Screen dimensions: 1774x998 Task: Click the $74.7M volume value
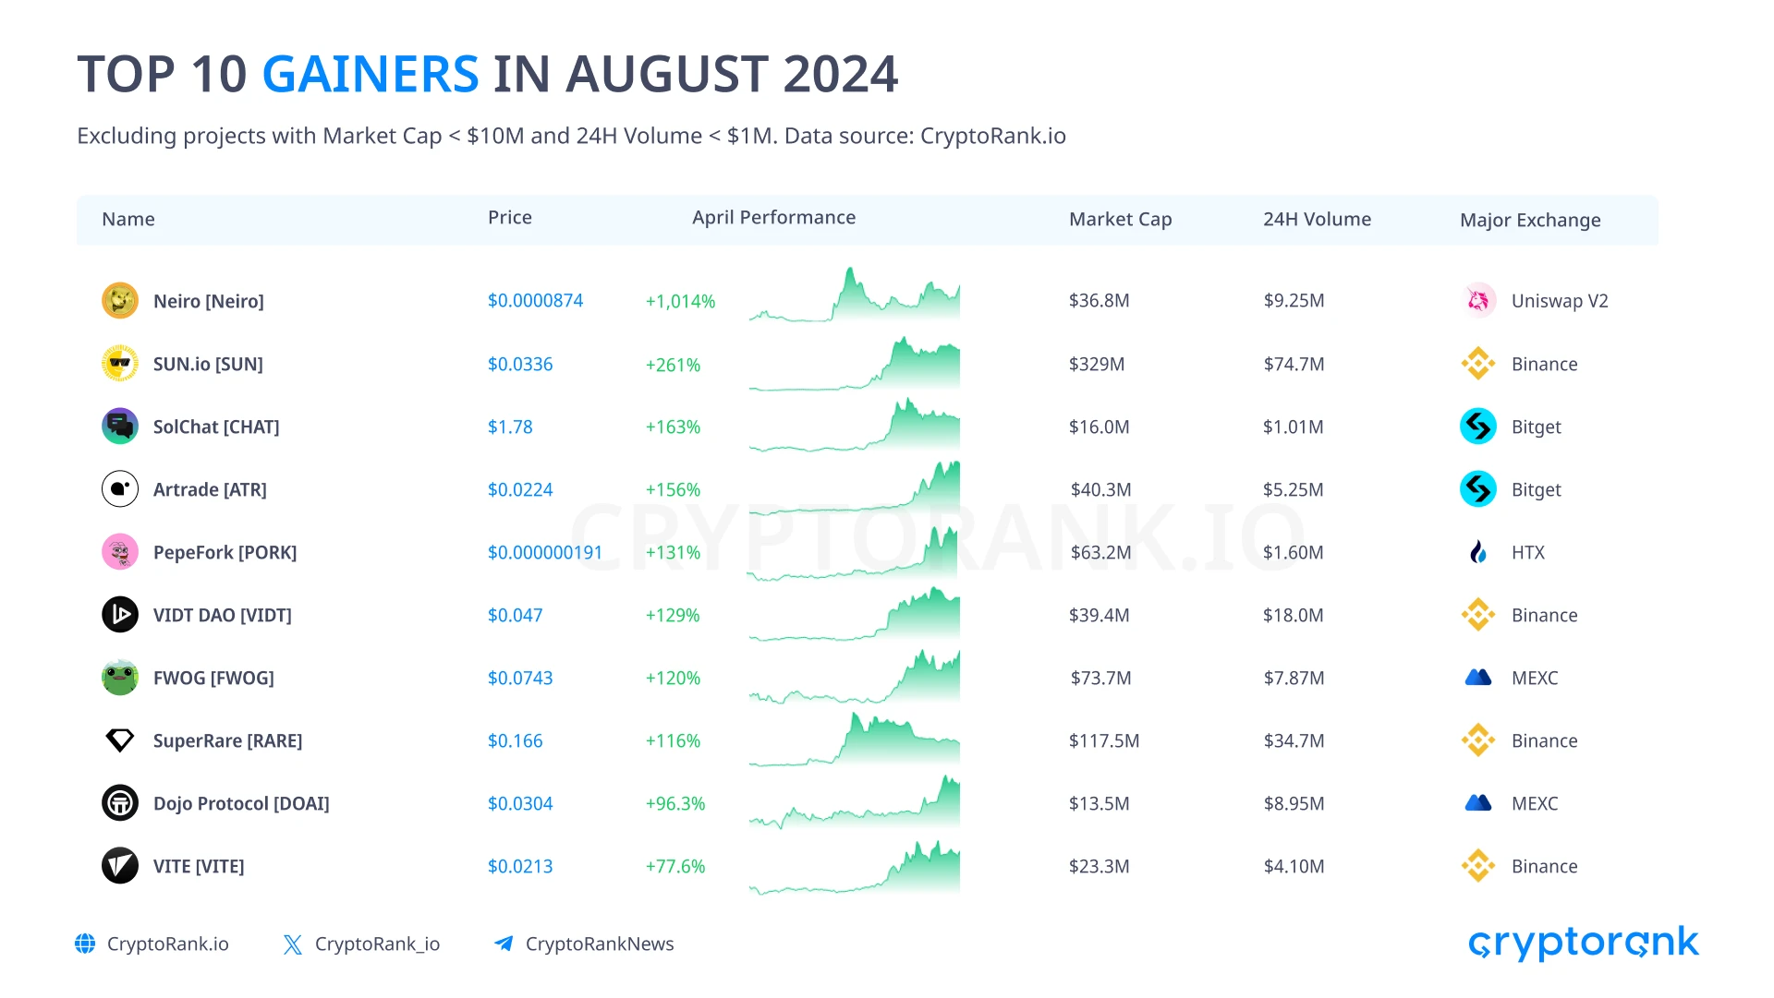point(1294,364)
